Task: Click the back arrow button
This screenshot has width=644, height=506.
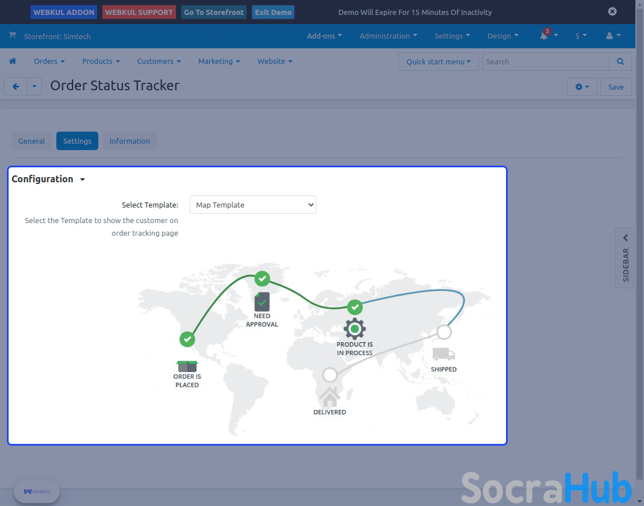Action: 16,86
